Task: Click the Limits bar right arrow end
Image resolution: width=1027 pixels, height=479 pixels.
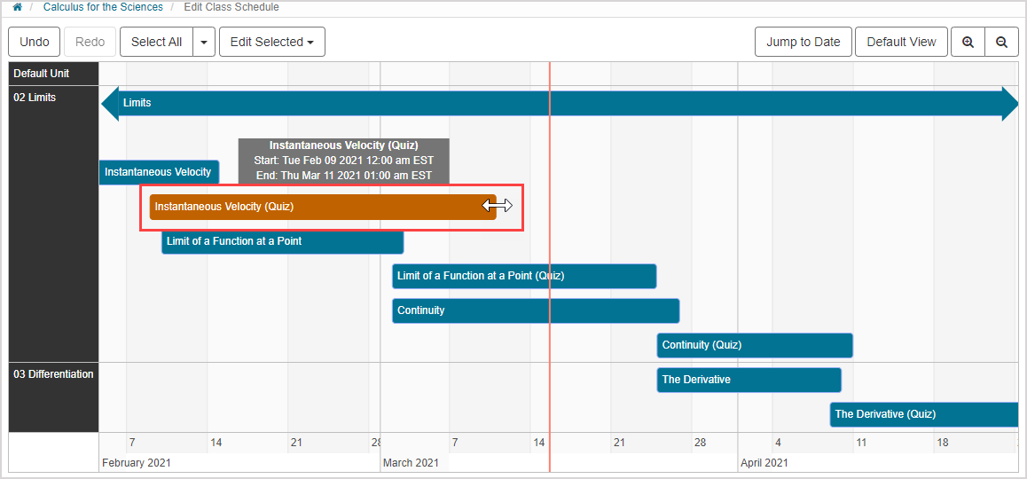Action: click(1009, 103)
